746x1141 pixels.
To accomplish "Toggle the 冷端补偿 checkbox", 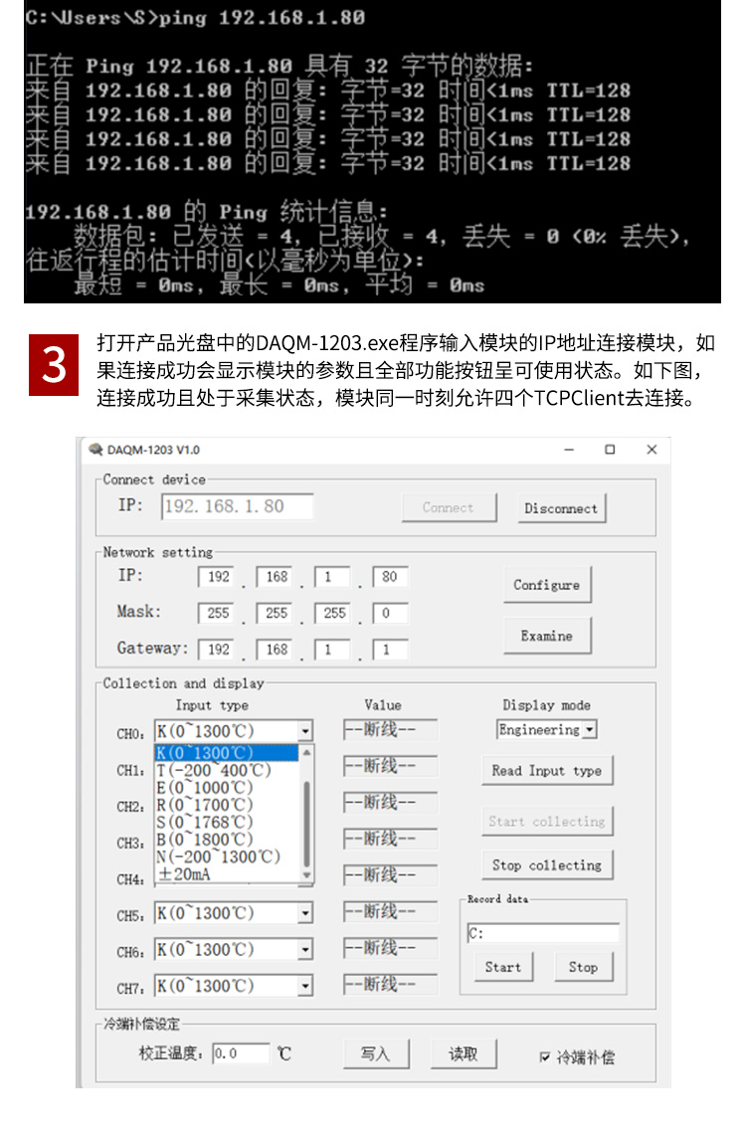I will (x=544, y=1056).
